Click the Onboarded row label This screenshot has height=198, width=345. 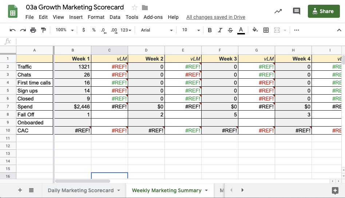pos(35,123)
